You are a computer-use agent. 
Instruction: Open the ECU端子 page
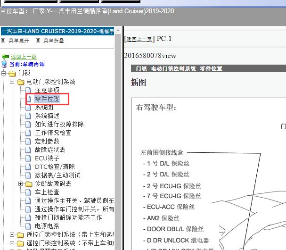pos(47,158)
